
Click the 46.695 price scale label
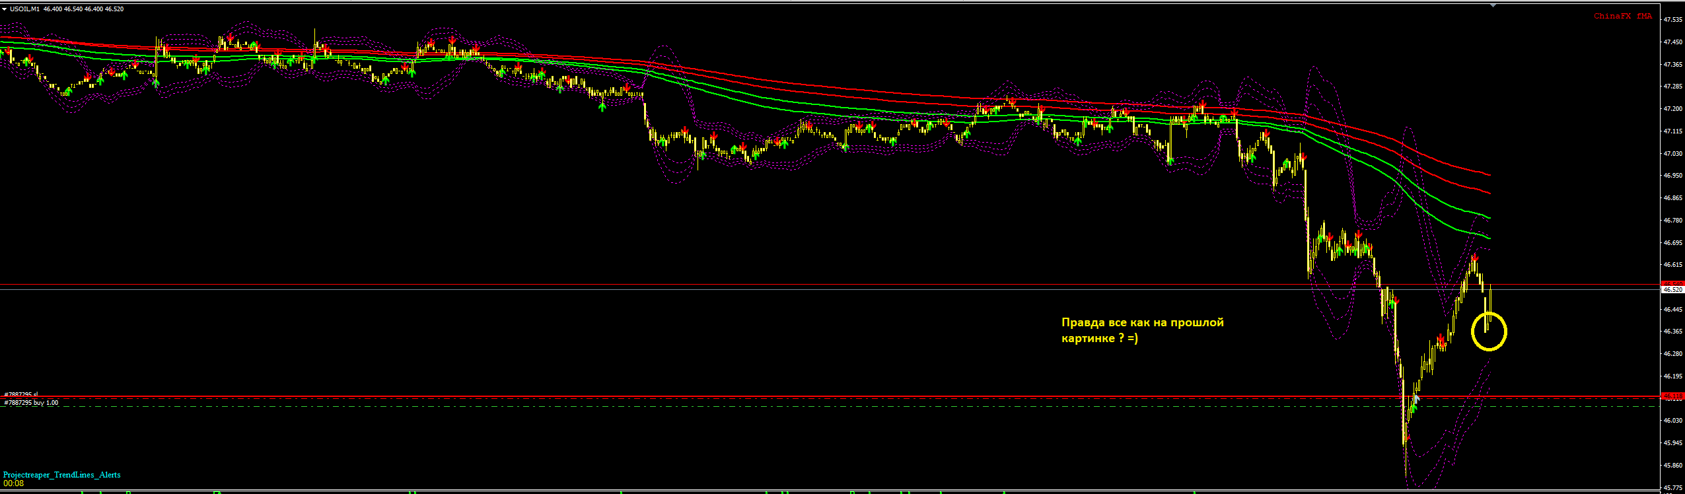click(x=1673, y=243)
